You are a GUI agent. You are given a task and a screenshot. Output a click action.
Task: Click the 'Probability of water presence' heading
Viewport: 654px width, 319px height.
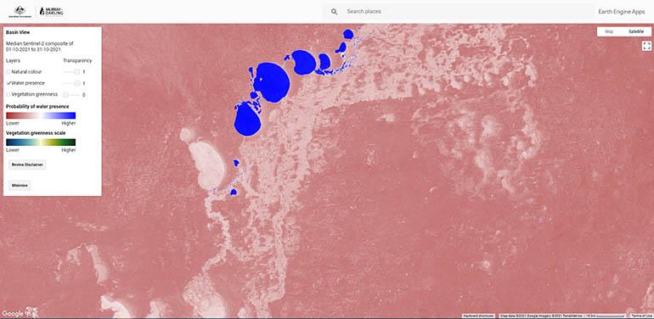(37, 107)
